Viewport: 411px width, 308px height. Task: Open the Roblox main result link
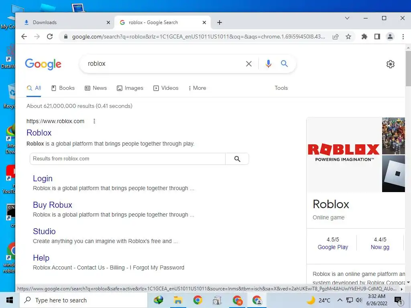[39, 133]
